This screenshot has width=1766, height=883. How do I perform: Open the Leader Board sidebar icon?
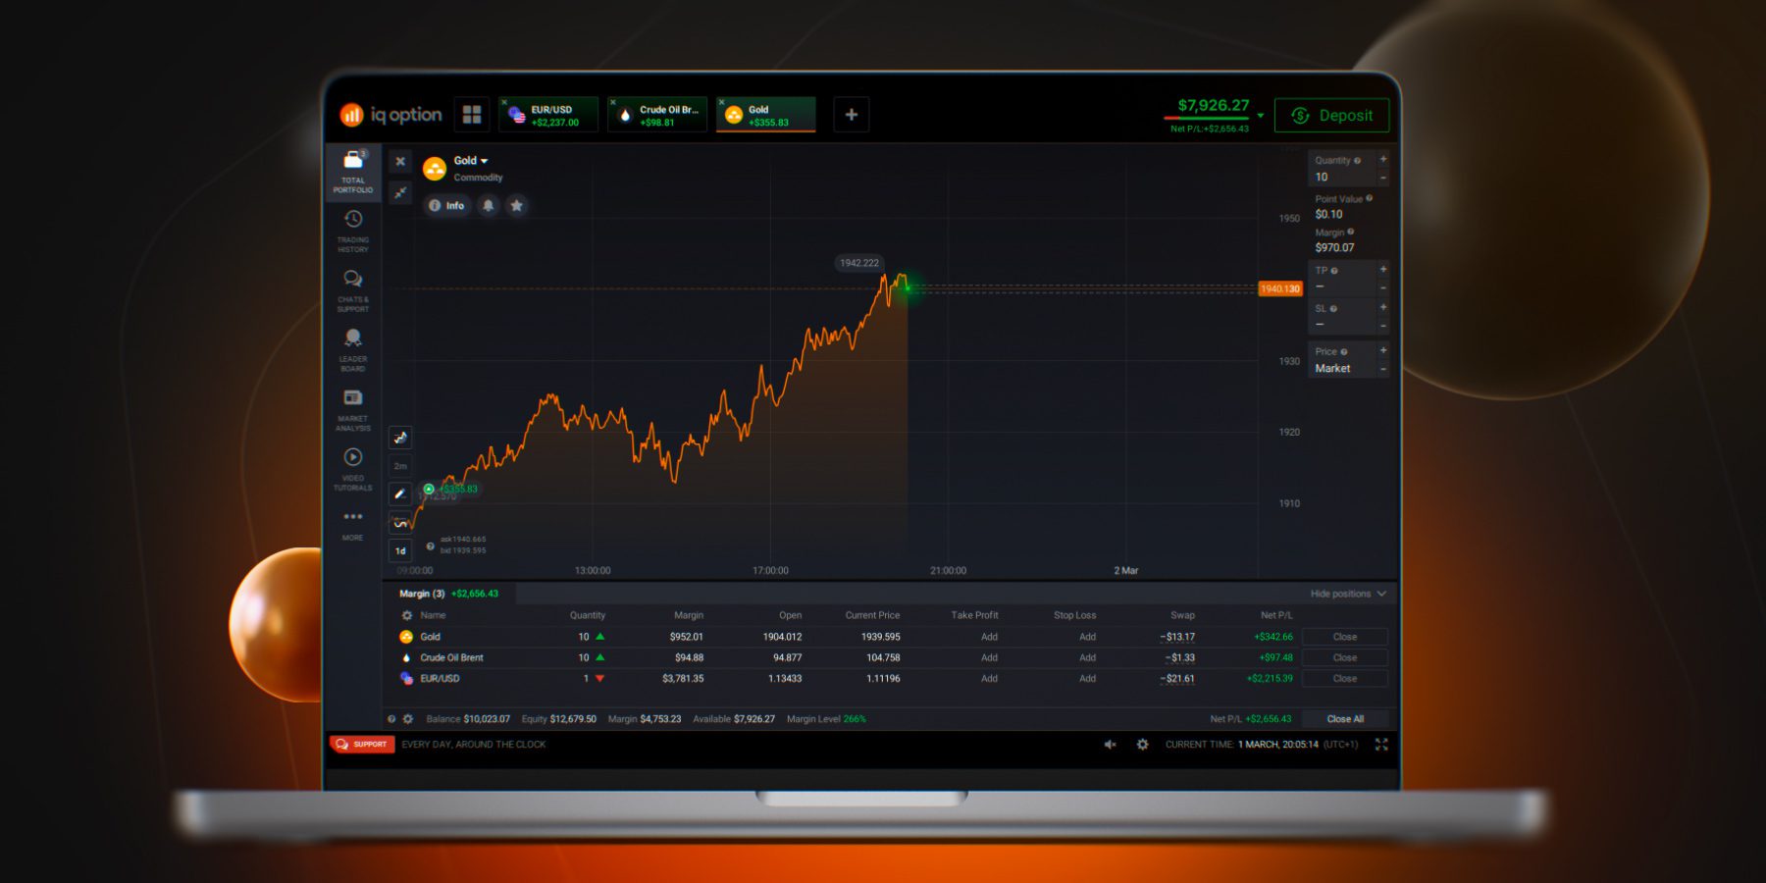(353, 350)
